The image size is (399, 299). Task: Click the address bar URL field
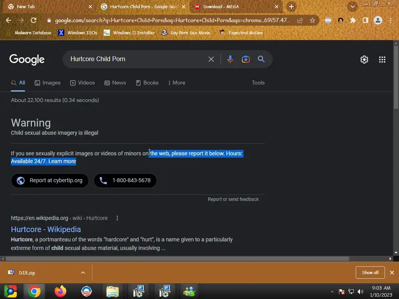click(x=173, y=20)
